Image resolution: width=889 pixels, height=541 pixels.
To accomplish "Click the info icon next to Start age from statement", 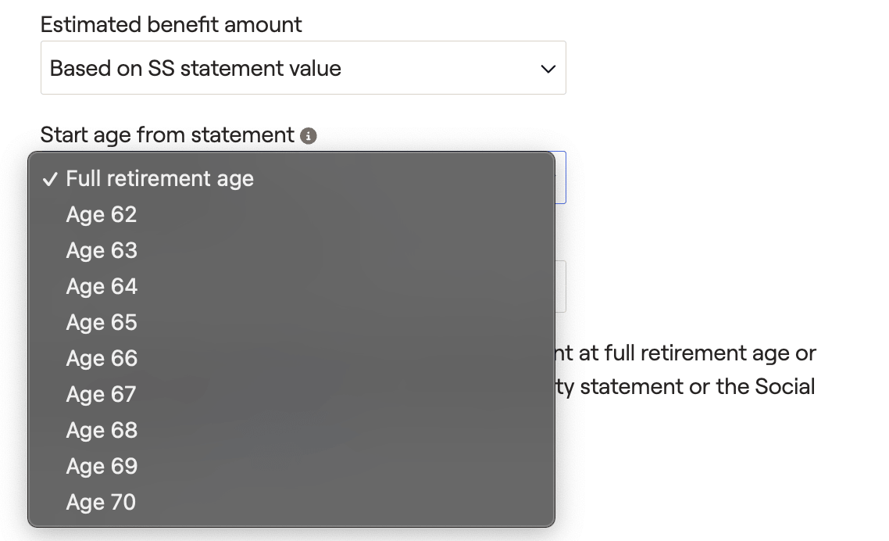I will pos(308,136).
